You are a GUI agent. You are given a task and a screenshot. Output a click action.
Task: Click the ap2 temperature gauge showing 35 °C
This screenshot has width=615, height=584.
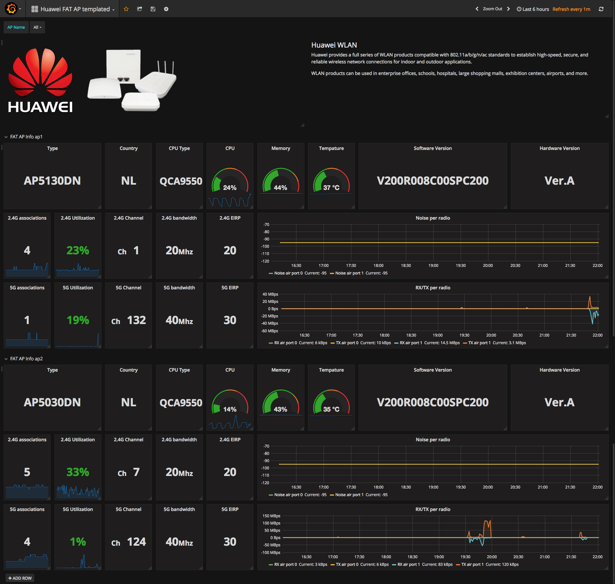pos(331,402)
